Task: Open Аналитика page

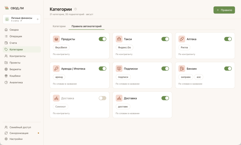Action: point(22,82)
